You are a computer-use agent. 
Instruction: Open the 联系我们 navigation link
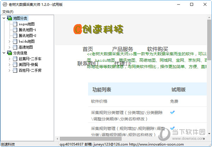point(88,63)
